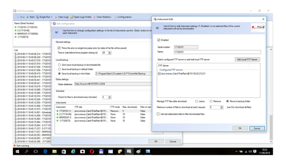Adjust the check-every-minutes spinner
286x164 pixels.
coord(109,97)
